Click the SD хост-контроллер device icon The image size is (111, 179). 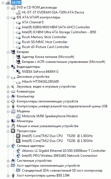coord(18,170)
